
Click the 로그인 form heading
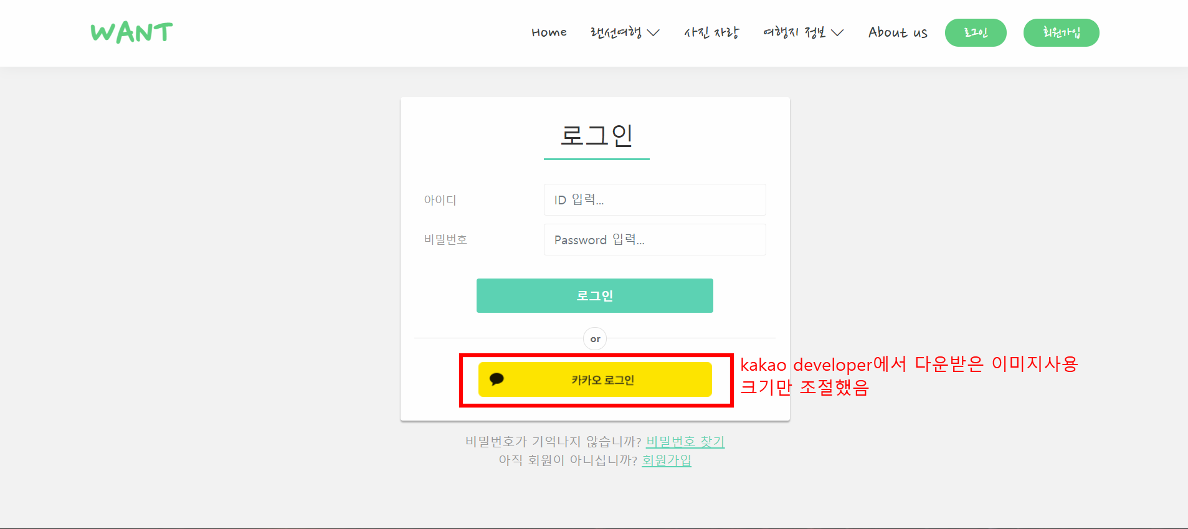point(597,135)
